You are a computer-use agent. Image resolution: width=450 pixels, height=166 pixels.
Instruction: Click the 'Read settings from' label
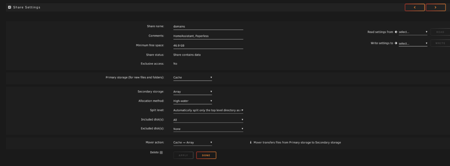pyautogui.click(x=380, y=32)
